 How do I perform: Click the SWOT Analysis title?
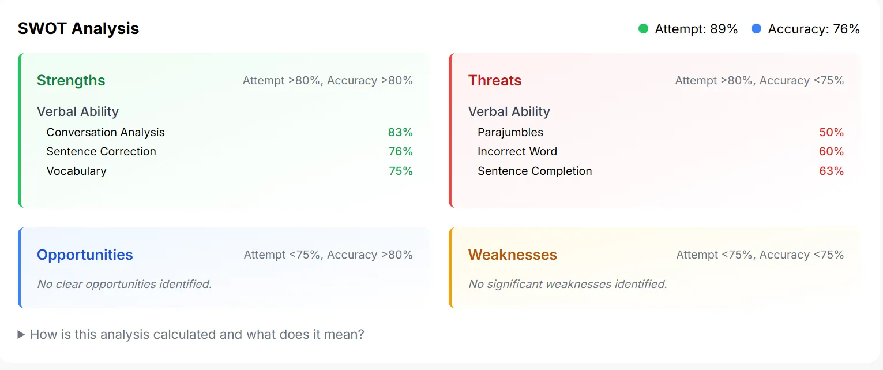[x=78, y=28]
